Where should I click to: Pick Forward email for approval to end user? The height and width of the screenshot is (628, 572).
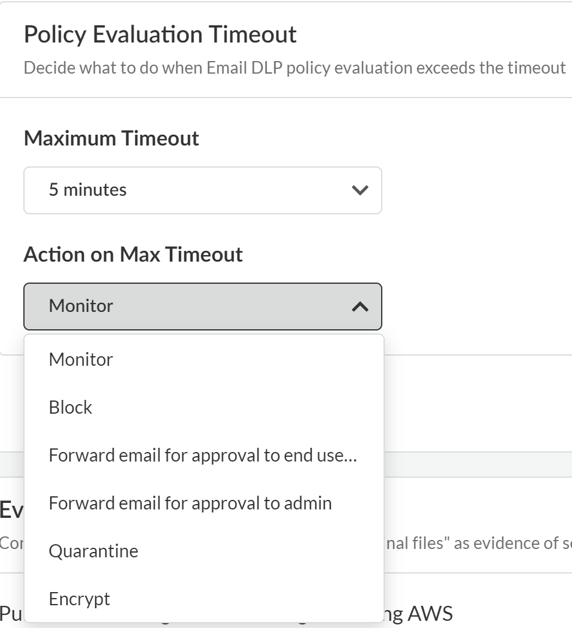[202, 455]
